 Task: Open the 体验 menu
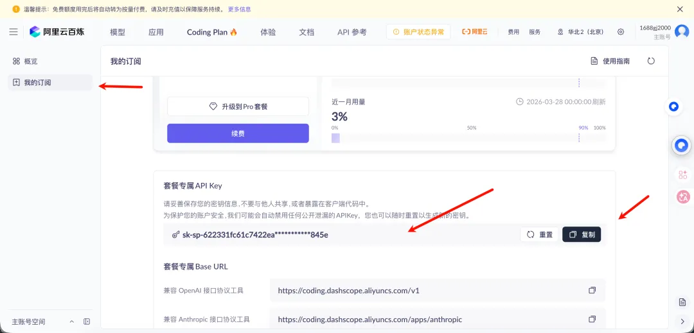tap(268, 32)
